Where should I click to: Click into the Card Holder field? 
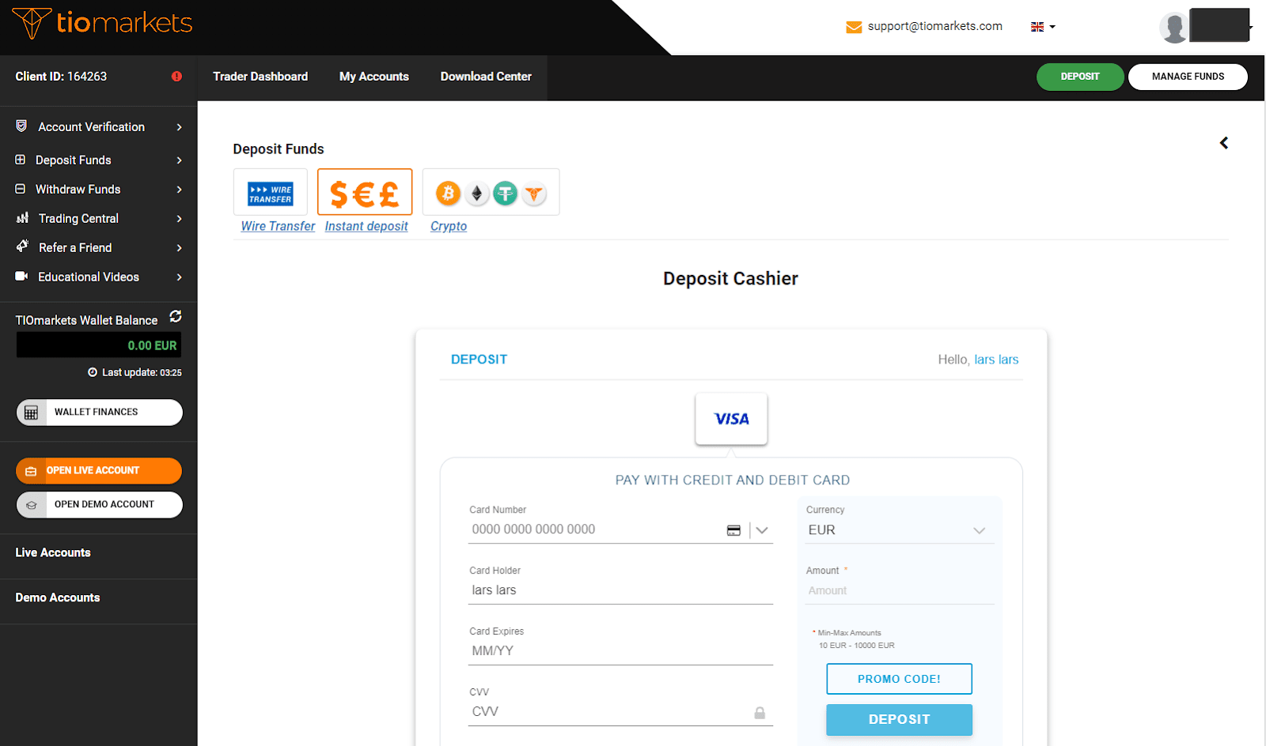tap(620, 591)
